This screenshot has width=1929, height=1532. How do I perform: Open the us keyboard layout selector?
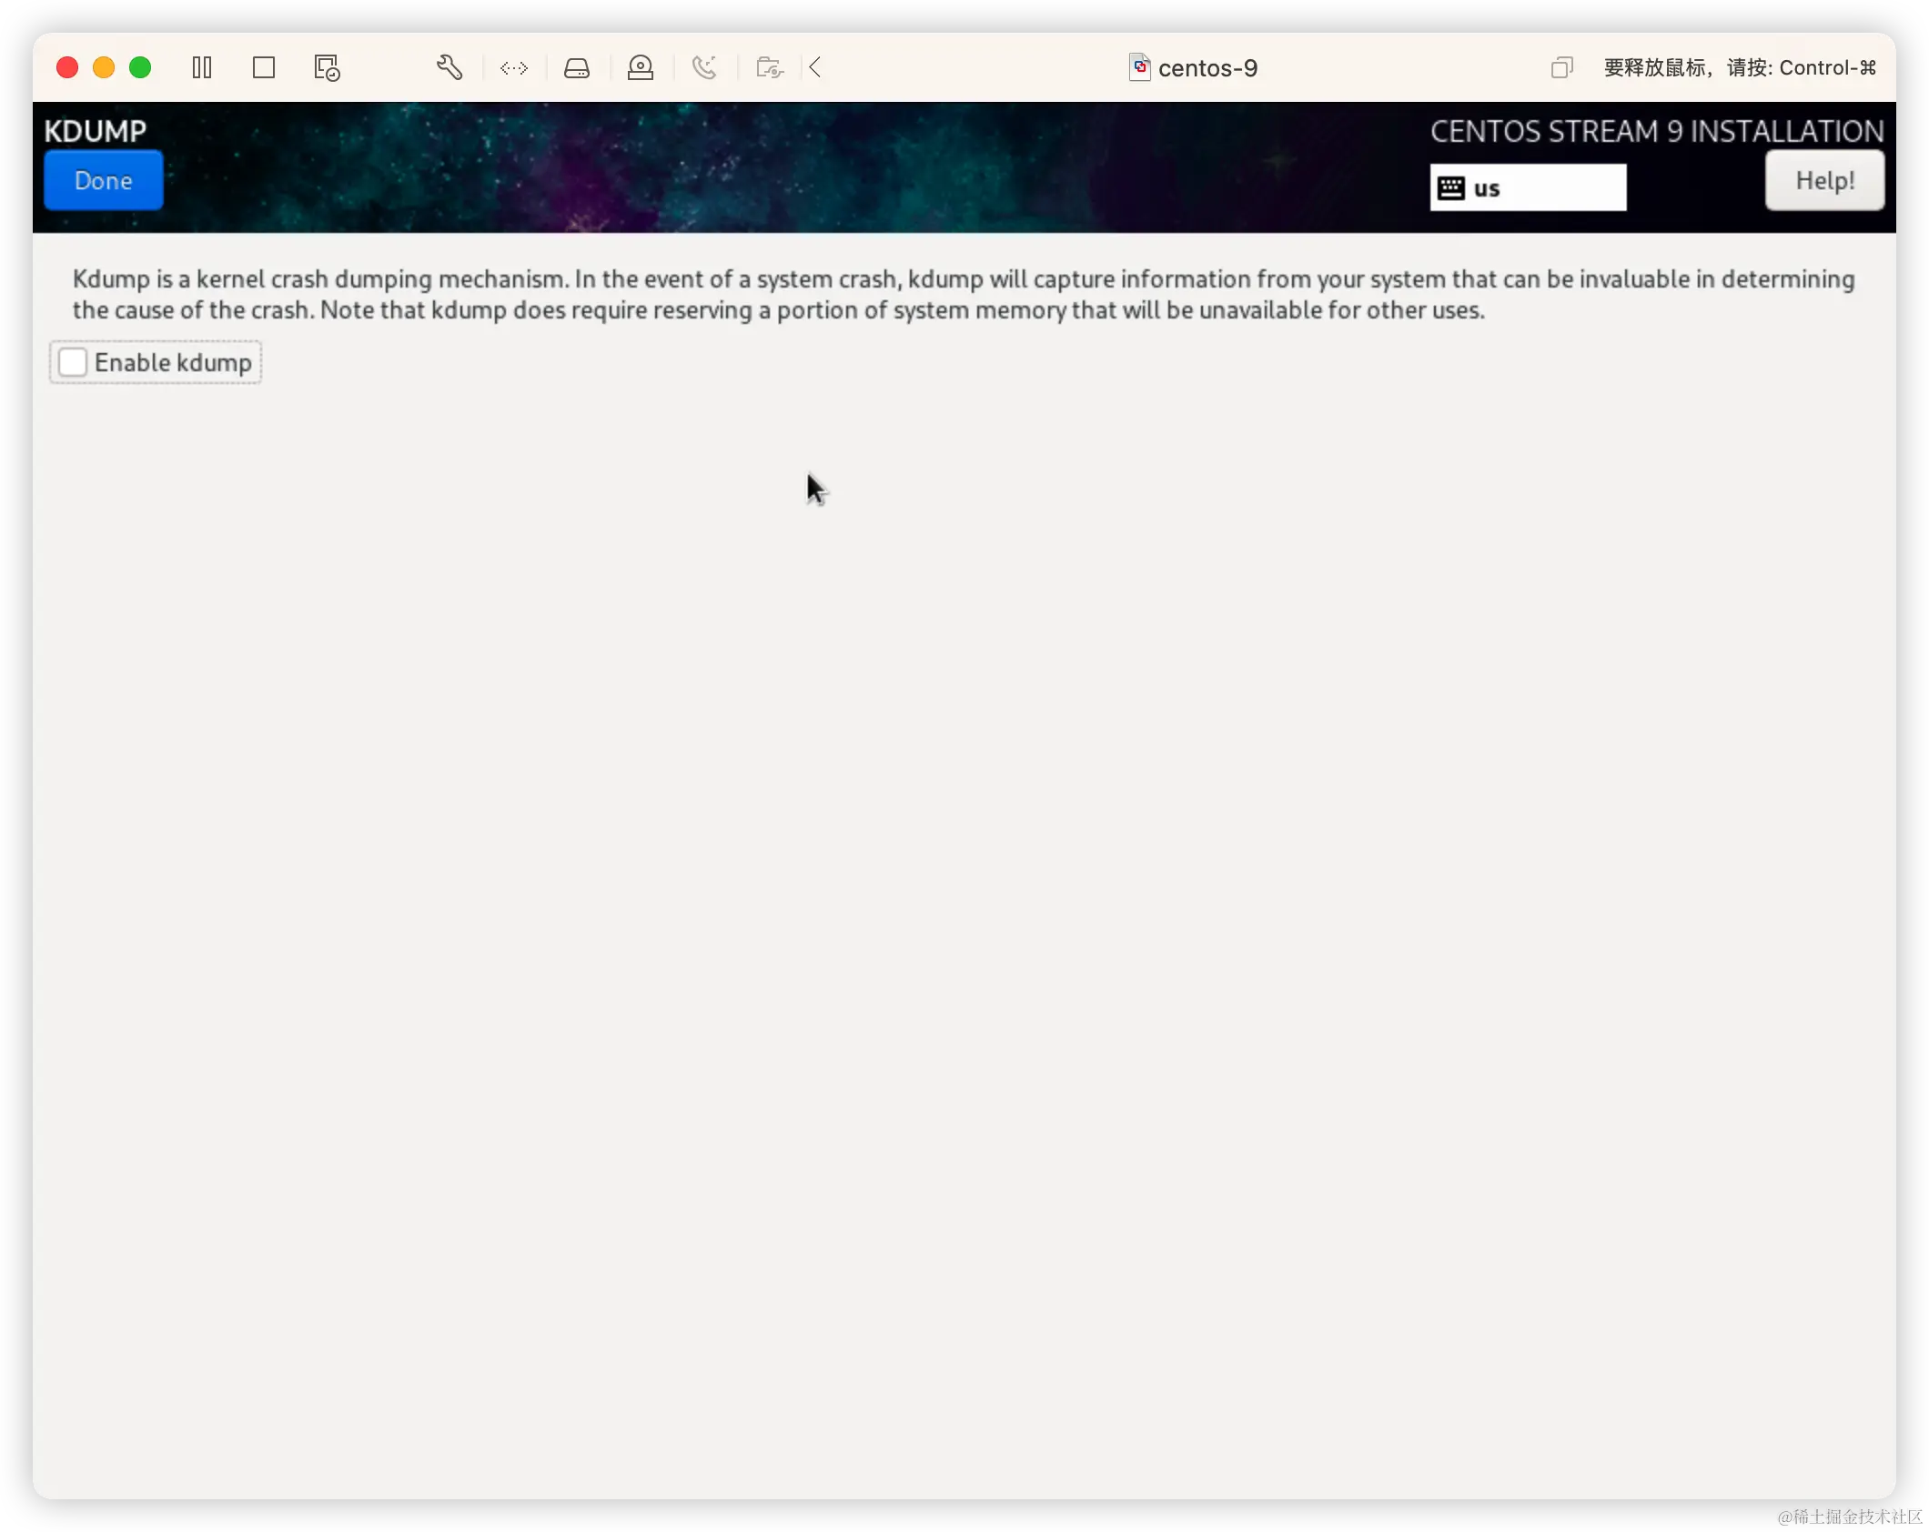pyautogui.click(x=1527, y=187)
